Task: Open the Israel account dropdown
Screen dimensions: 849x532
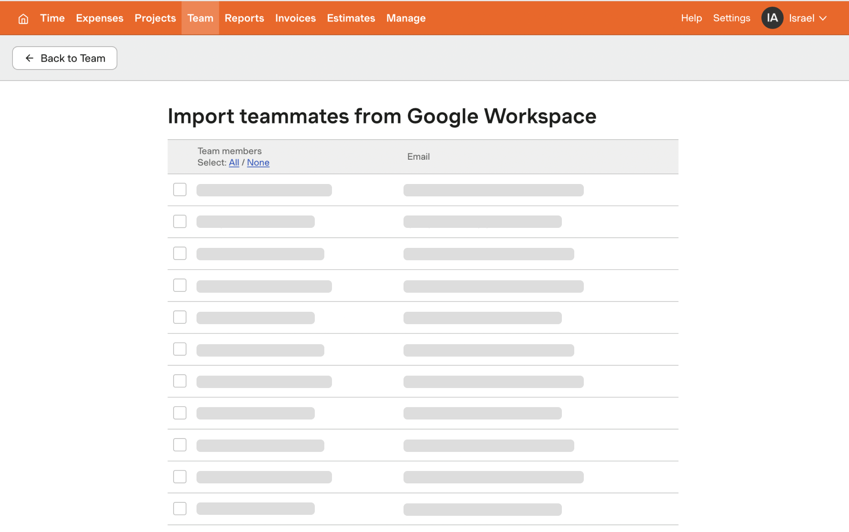Action: click(x=808, y=18)
